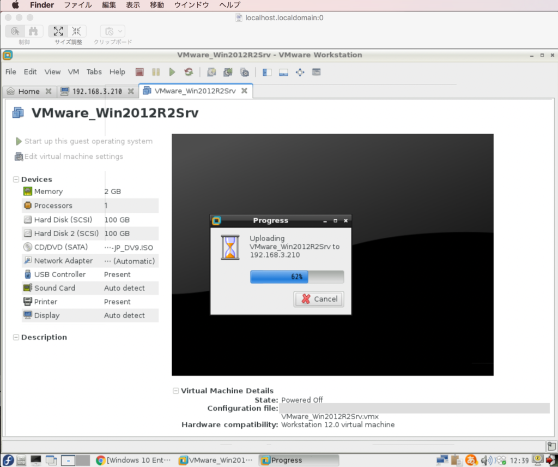This screenshot has height=467, width=558.
Task: Select the VMware_Win2012R2Srv tab
Action: click(195, 91)
